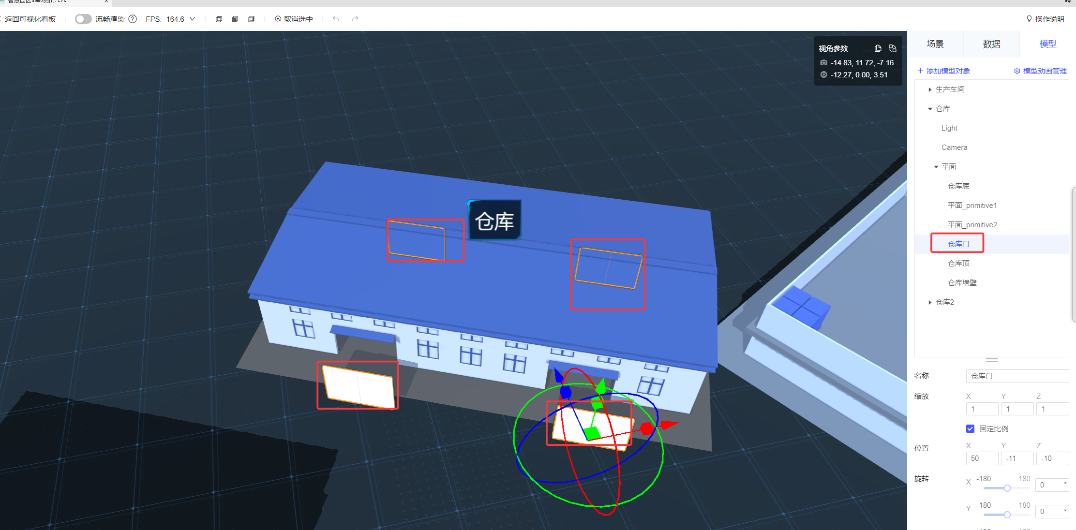This screenshot has width=1076, height=530.
Task: Expand the 仓库2 tree node
Action: [x=930, y=302]
